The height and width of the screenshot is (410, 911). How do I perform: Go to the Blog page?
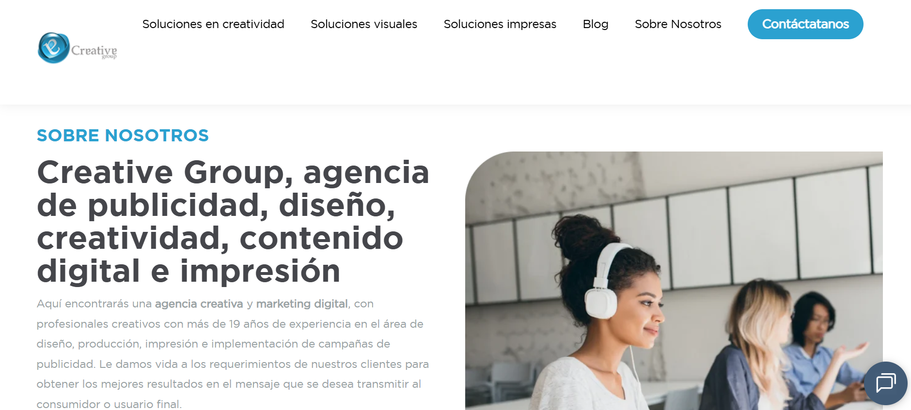[596, 24]
